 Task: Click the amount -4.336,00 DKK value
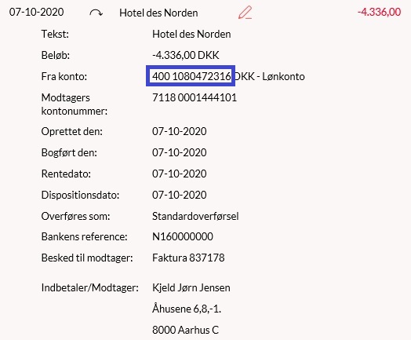tap(186, 55)
